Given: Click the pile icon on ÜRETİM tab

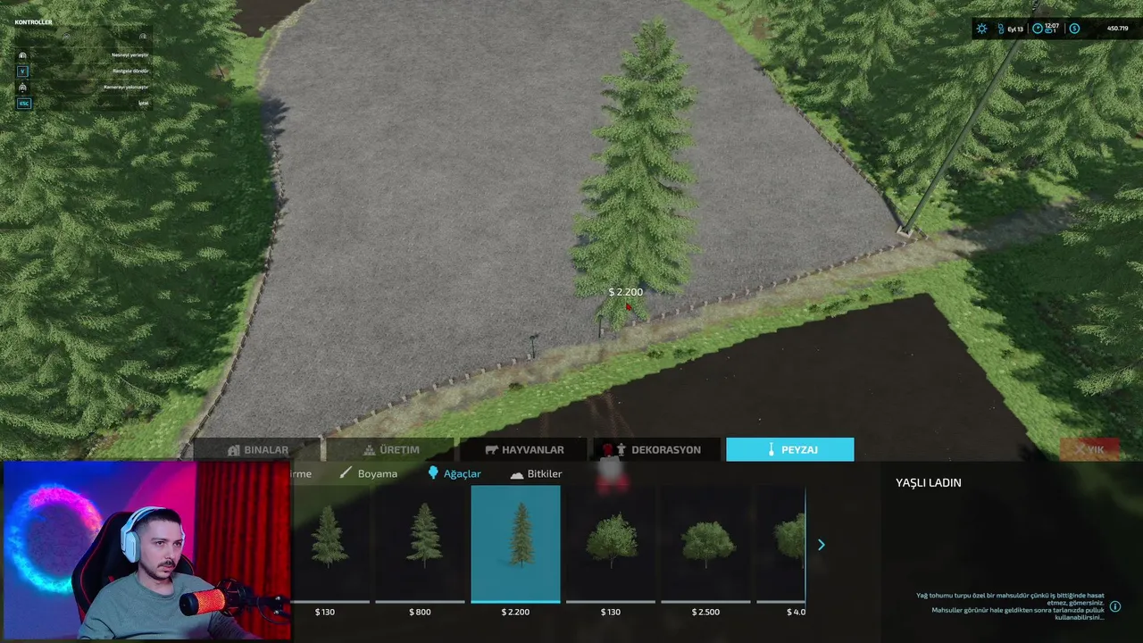Looking at the screenshot, I should [369, 450].
